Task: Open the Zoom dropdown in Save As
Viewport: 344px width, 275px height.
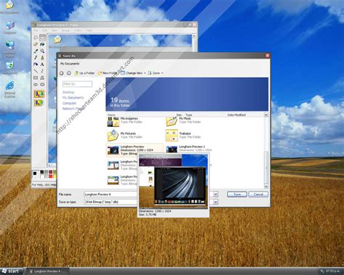Action: [155, 73]
